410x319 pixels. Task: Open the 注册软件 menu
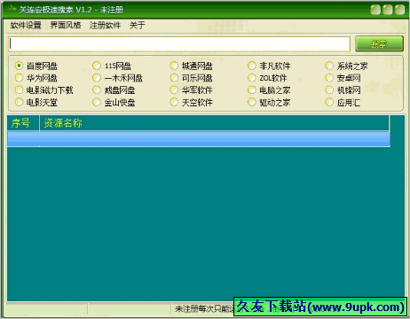tap(105, 26)
